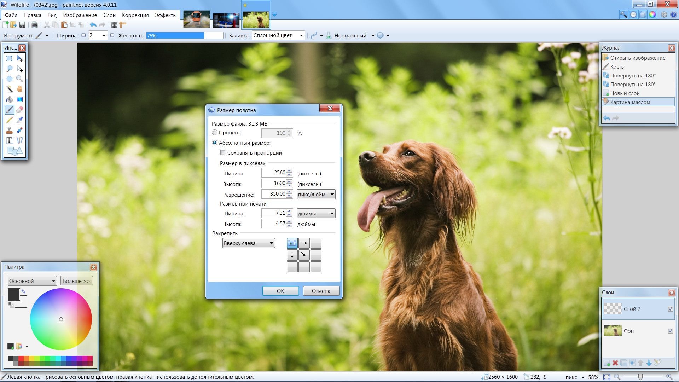Anchor canvas to right arrow cell
The height and width of the screenshot is (382, 679).
(x=304, y=243)
